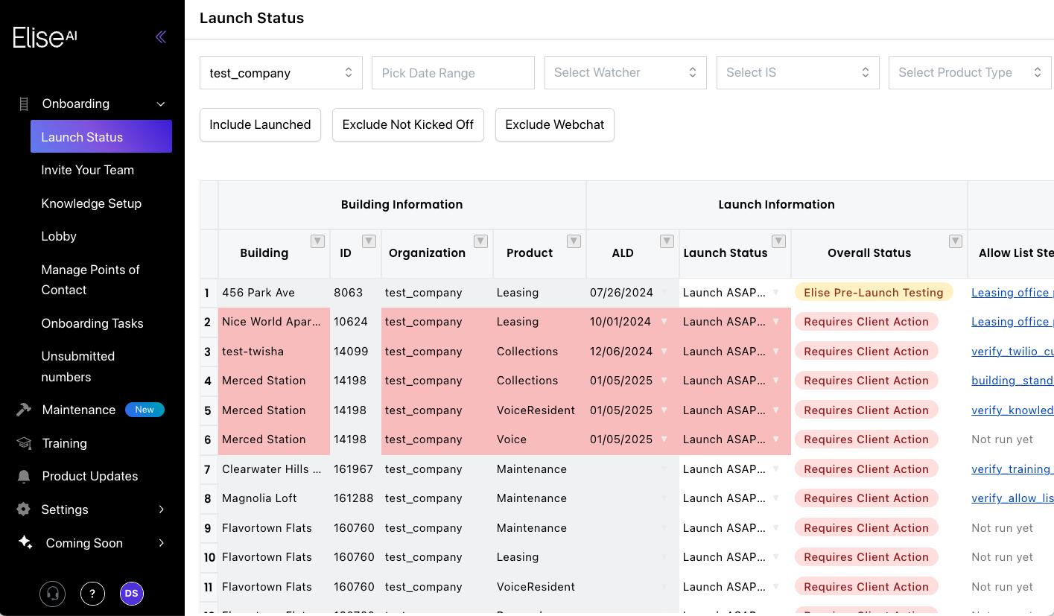This screenshot has width=1054, height=616.
Task: Select row number 9 header
Action: (209, 528)
